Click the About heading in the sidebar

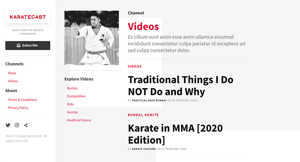coord(11,91)
